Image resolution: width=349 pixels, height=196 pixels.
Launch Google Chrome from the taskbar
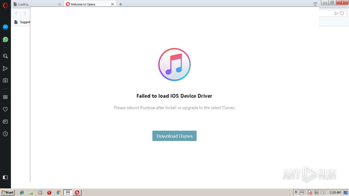click(58, 192)
